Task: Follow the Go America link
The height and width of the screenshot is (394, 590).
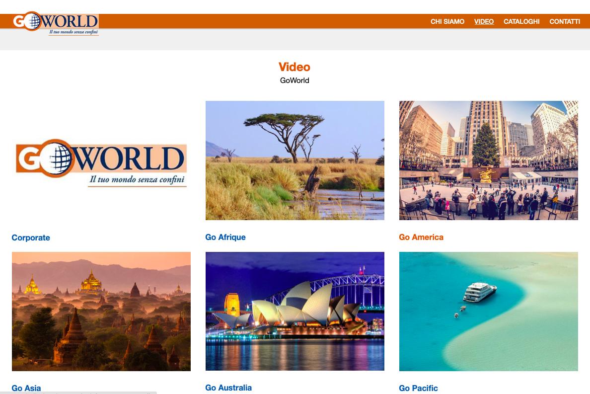Action: point(421,237)
